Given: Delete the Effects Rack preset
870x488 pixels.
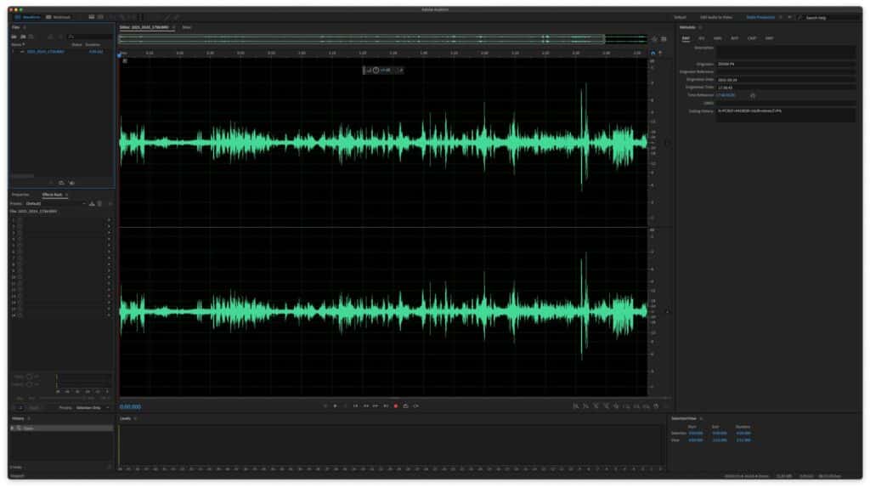Looking at the screenshot, I should (x=100, y=204).
